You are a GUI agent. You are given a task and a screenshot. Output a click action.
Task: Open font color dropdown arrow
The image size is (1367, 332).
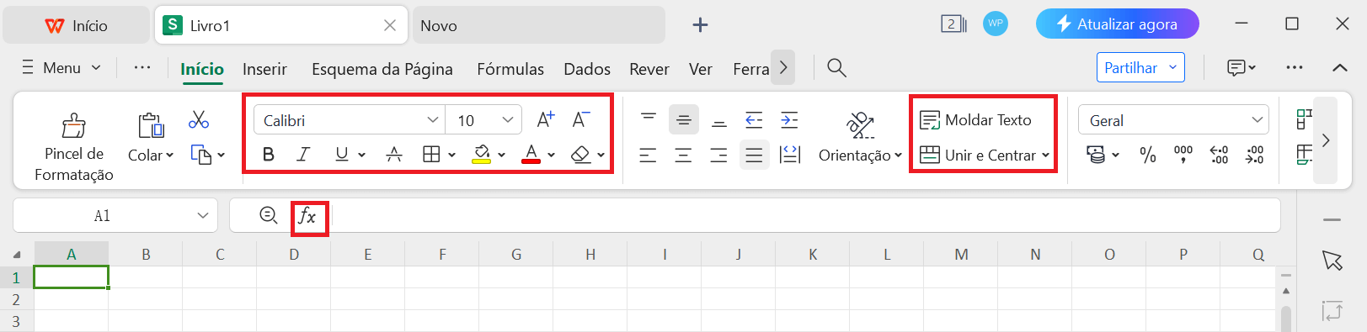(552, 155)
